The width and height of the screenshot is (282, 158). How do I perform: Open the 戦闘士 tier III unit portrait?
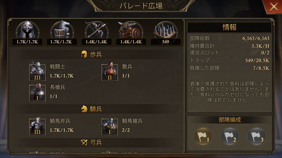coord(37,72)
